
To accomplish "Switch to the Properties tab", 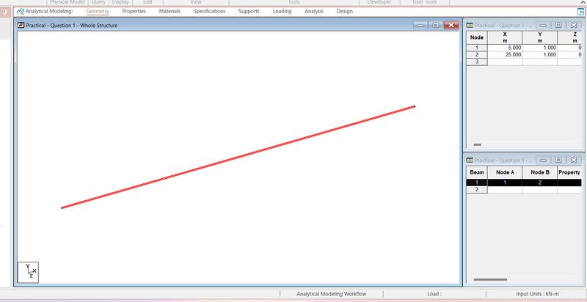I will coord(134,11).
